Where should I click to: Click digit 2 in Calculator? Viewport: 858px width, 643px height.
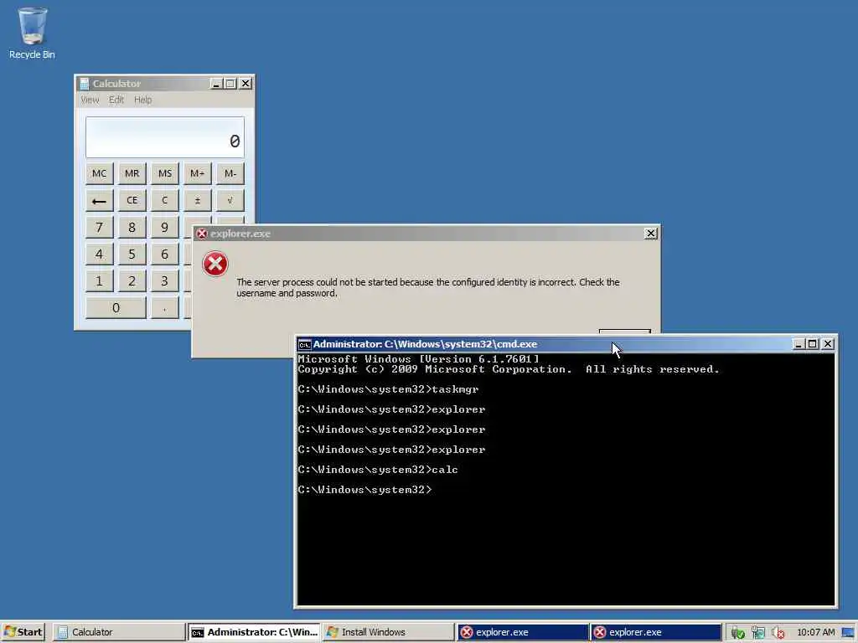(x=132, y=281)
